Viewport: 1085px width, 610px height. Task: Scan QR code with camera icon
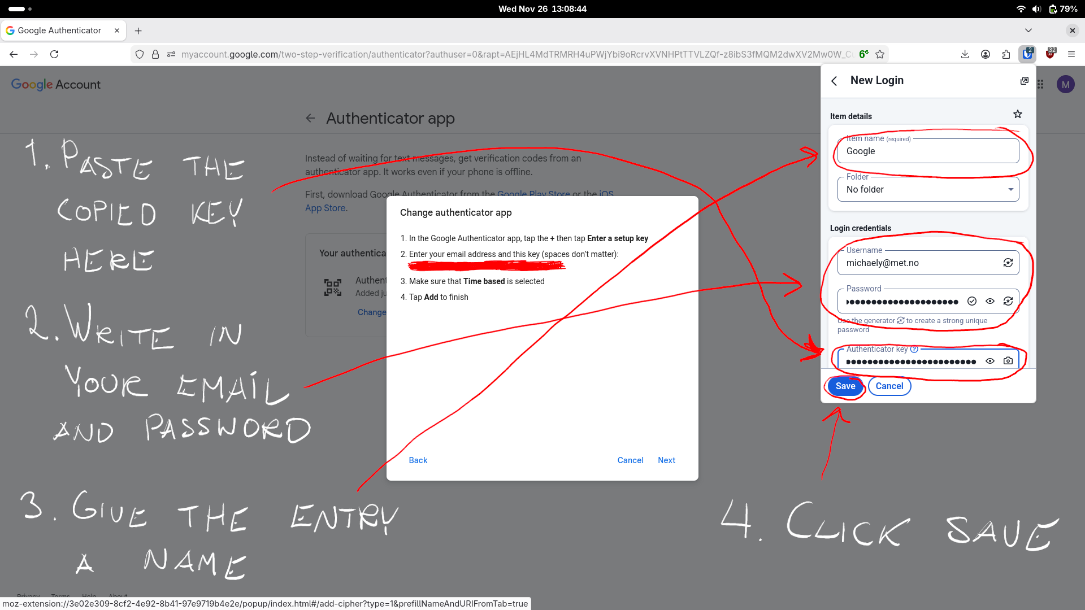(1008, 361)
